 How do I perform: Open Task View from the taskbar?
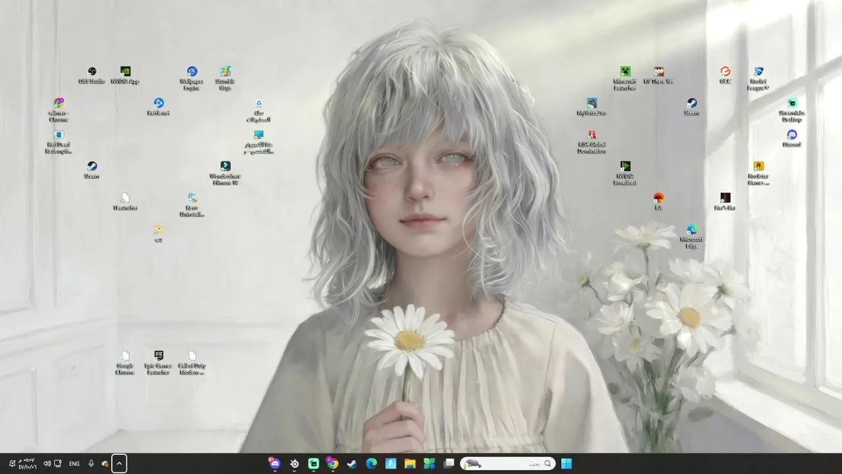pyautogui.click(x=449, y=463)
